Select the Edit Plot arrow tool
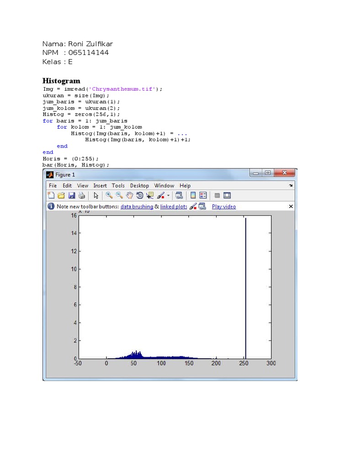Image resolution: width=351 pixels, height=469 pixels. click(96, 195)
